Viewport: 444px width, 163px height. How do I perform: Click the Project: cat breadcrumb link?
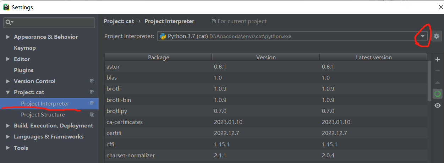point(119,21)
